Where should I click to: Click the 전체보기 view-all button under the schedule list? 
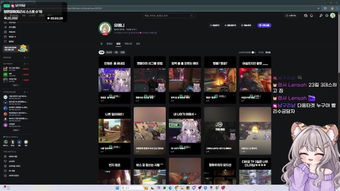click(16, 131)
